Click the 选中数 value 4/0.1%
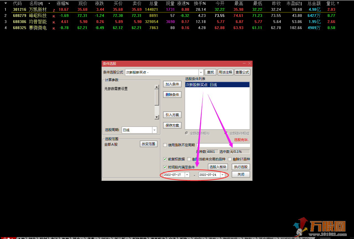Screen dimensions: 354x239 tap(240, 151)
